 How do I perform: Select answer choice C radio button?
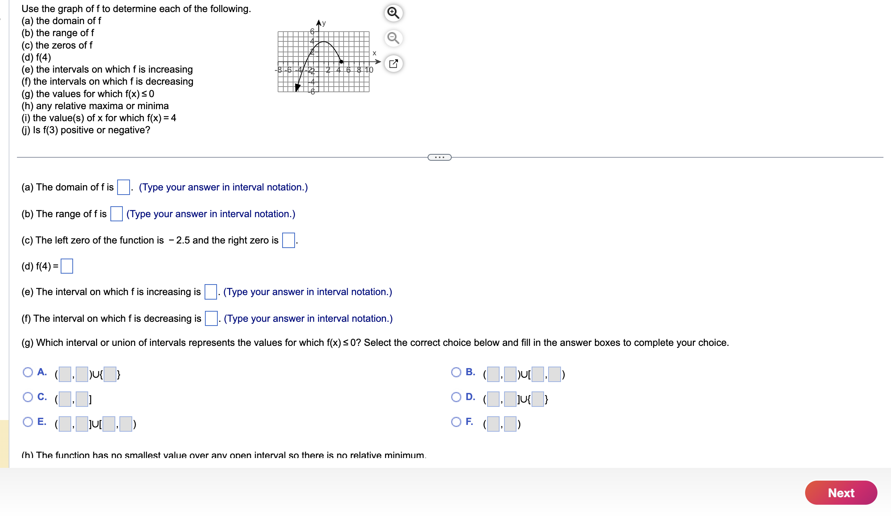click(28, 397)
